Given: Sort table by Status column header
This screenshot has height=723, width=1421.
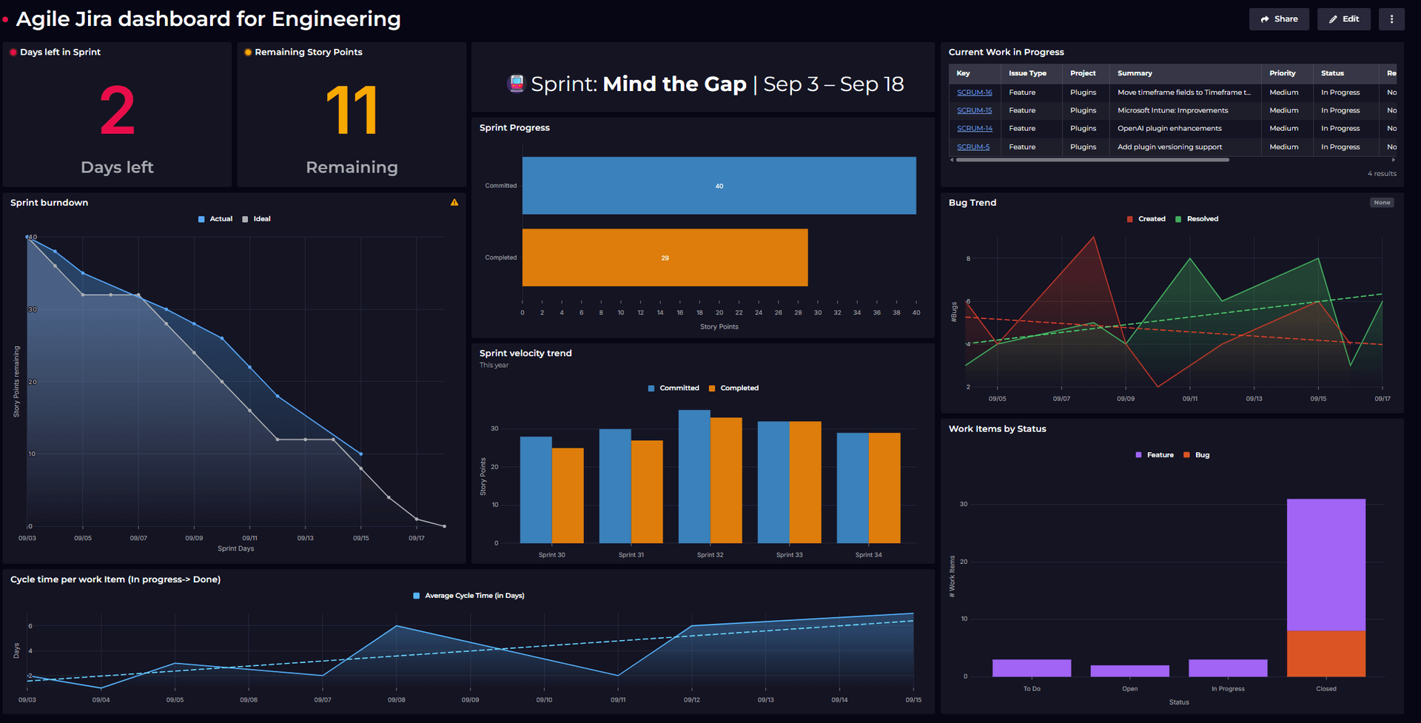Looking at the screenshot, I should (x=1332, y=73).
